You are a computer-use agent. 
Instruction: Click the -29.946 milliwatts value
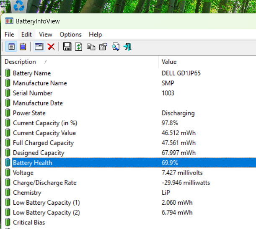[x=186, y=183]
